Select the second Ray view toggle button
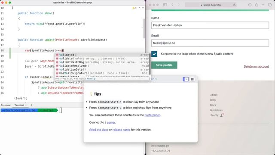 (192, 79)
